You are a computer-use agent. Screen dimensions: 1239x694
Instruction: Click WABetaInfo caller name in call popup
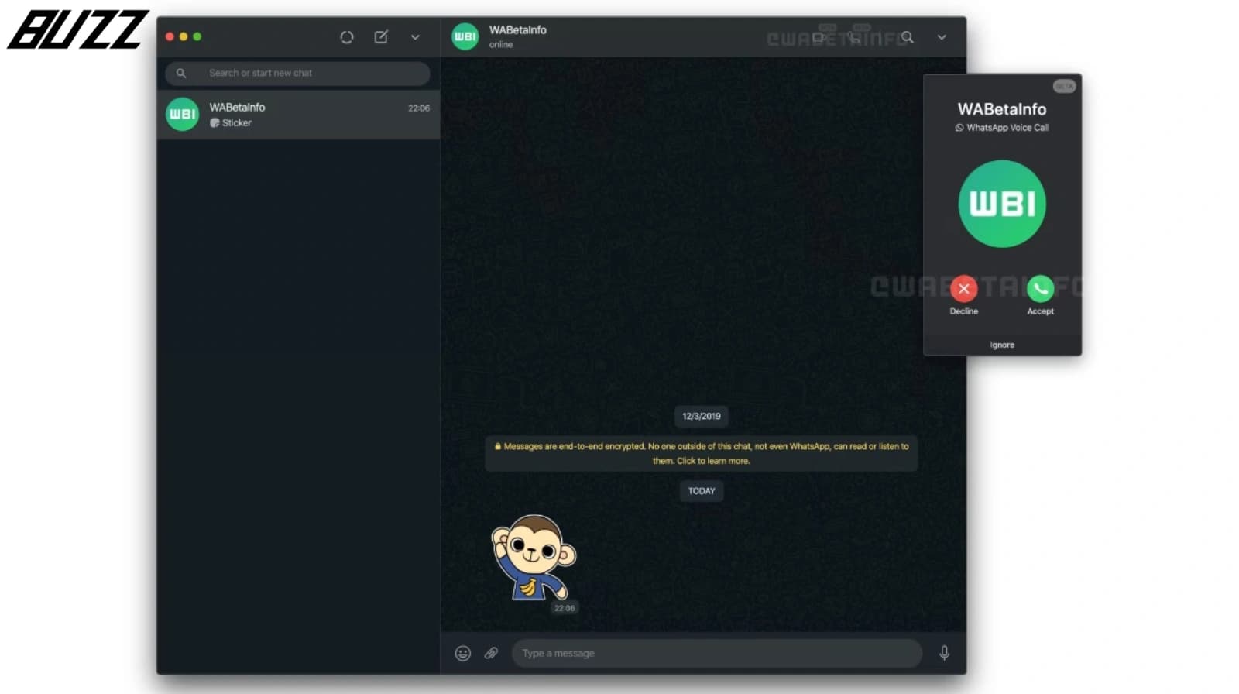pos(1002,109)
